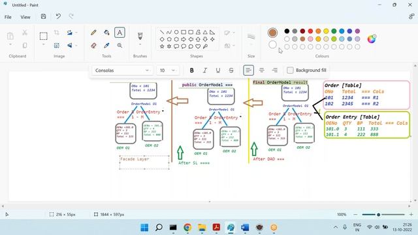Select the Eraser tool

tap(93, 46)
